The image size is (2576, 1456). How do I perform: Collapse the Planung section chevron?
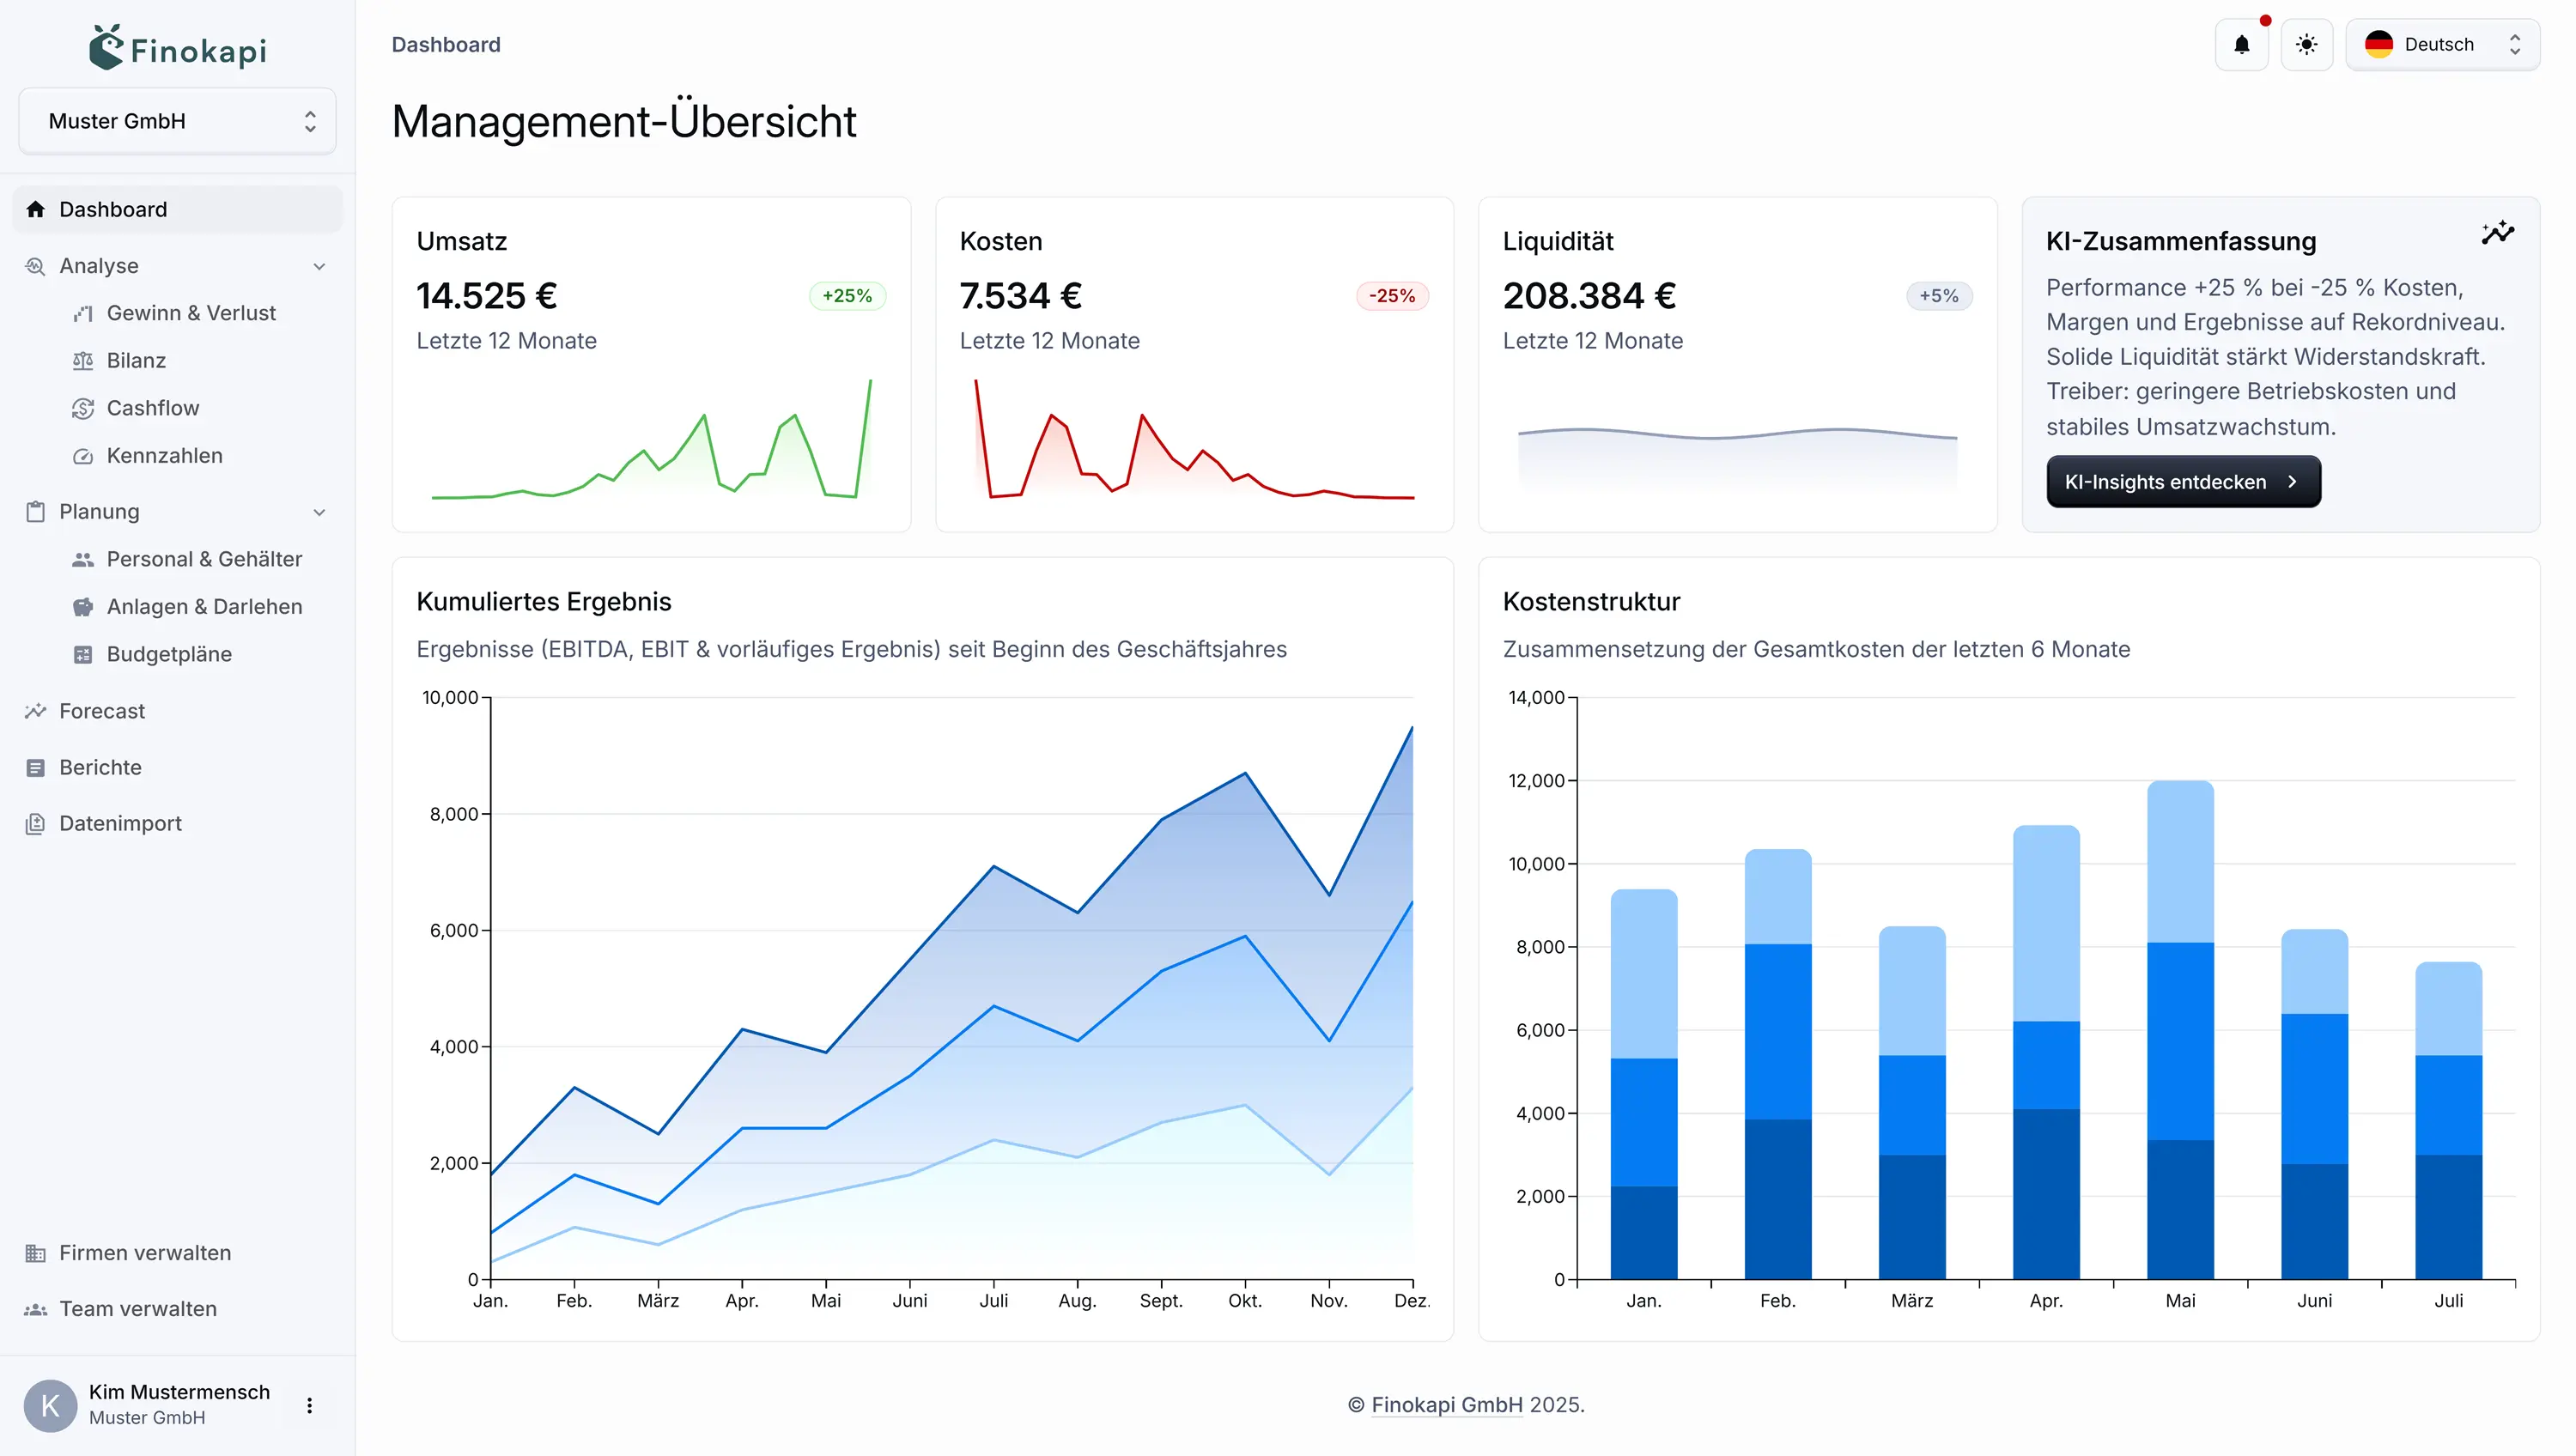(x=319, y=512)
